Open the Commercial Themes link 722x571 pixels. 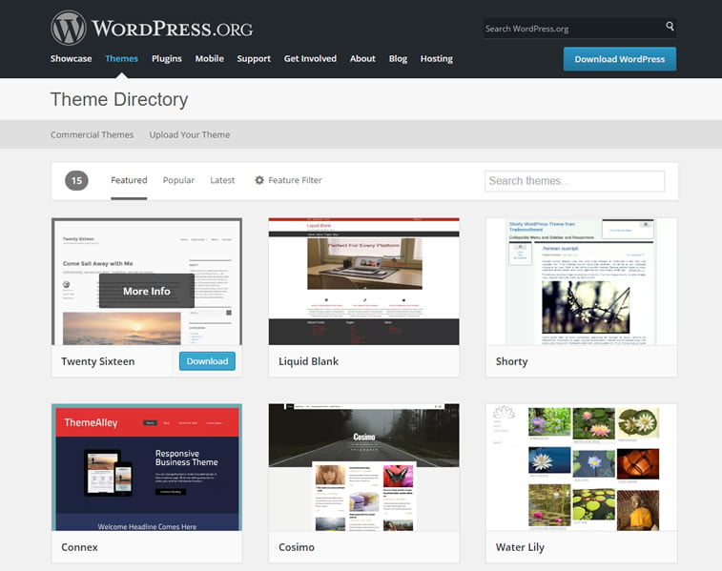point(93,134)
